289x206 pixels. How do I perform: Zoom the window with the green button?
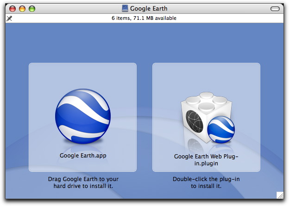coord(32,9)
